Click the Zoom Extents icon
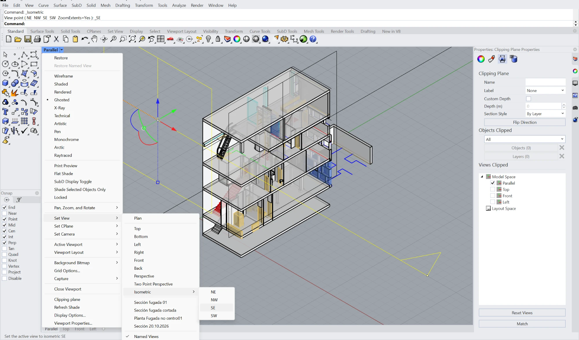The height and width of the screenshot is (340, 579). (132, 39)
